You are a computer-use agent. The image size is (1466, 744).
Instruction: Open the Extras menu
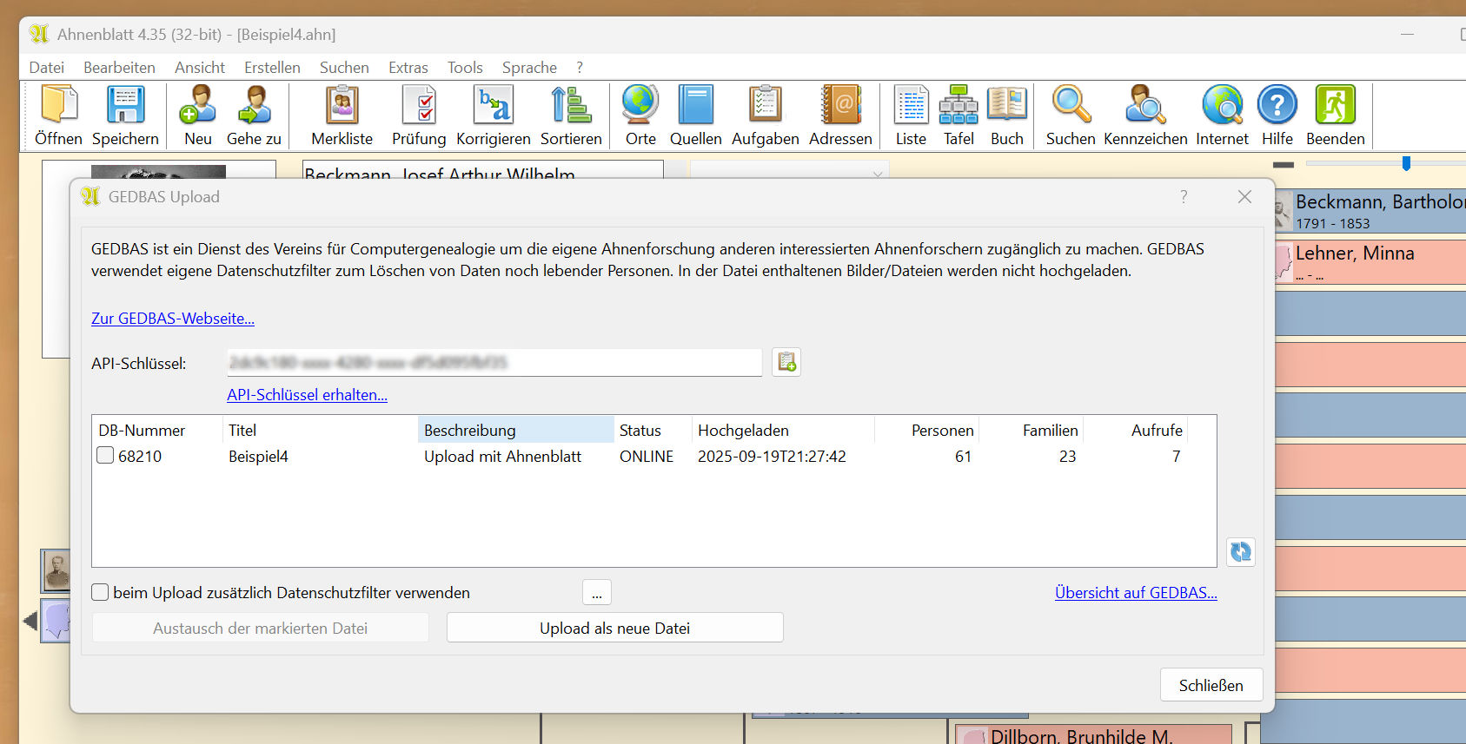408,68
